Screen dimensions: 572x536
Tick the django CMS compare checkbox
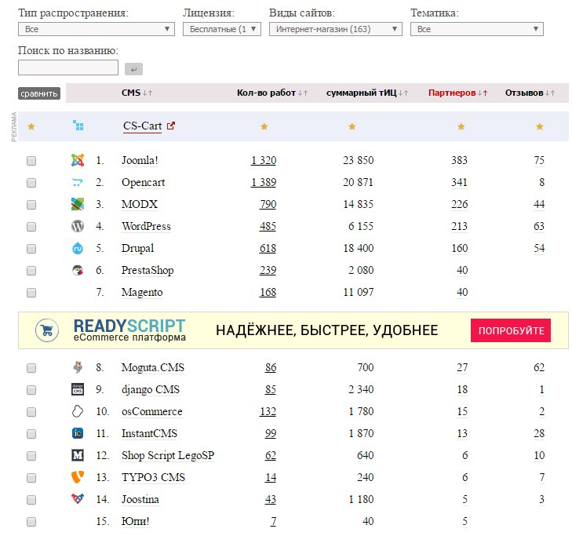pos(31,390)
